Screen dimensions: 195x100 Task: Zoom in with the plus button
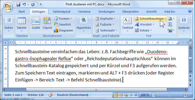coord(185,95)
